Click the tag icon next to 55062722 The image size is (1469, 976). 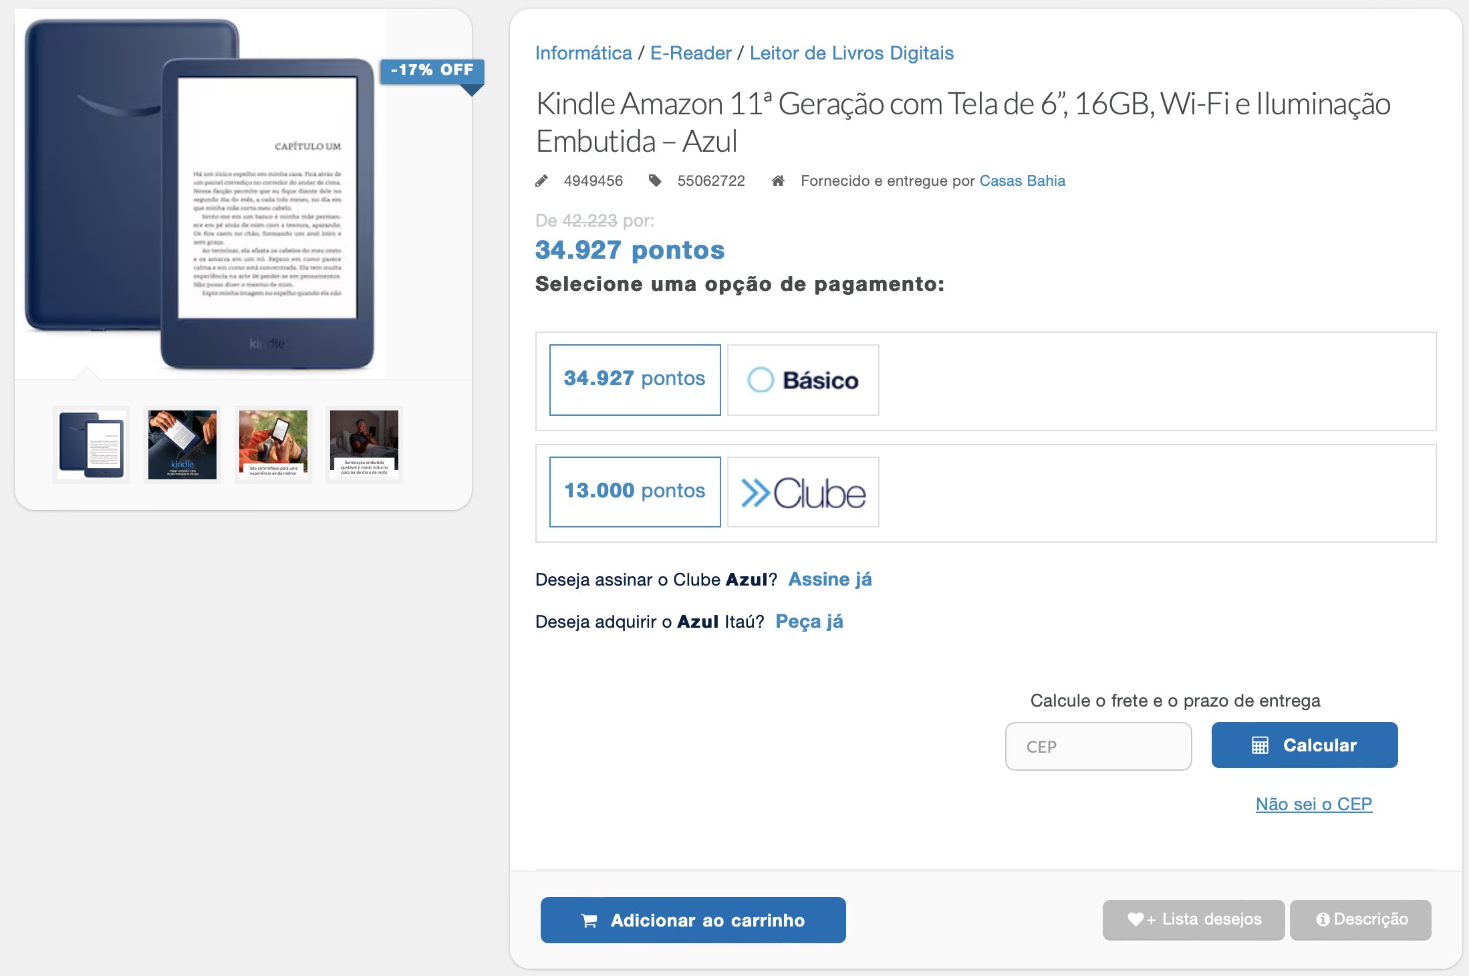[x=655, y=180]
